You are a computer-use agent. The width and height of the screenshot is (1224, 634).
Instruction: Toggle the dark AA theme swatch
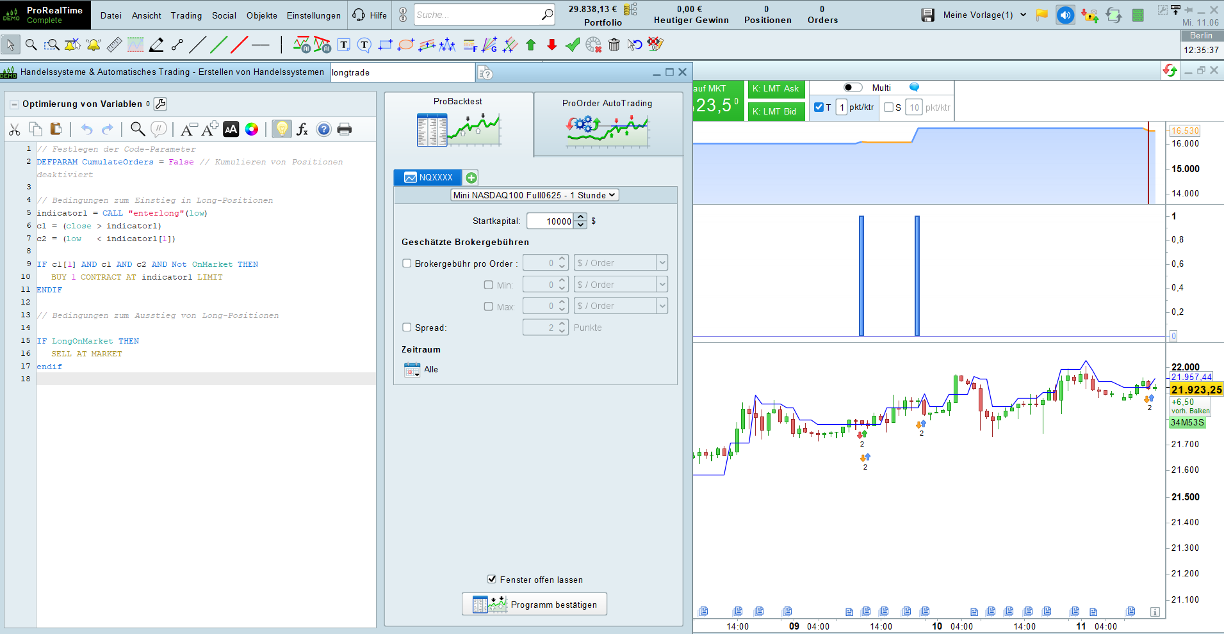[x=231, y=129]
